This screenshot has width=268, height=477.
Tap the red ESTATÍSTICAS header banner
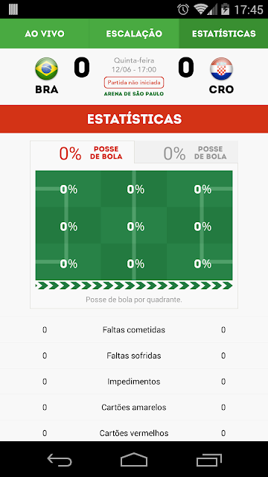point(134,119)
